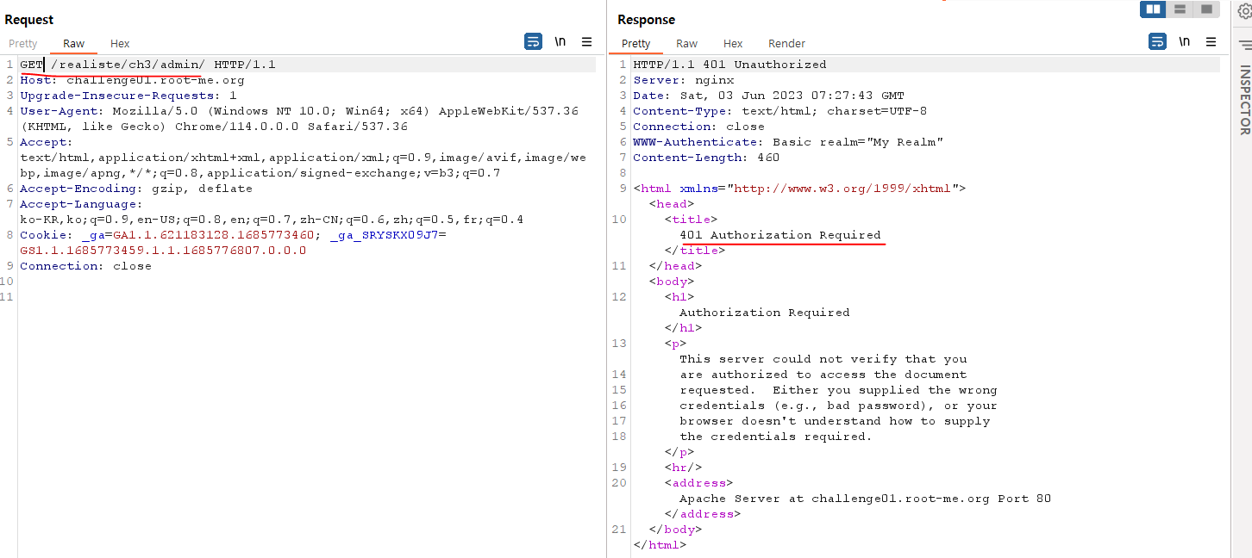Screen dimensions: 1252x558
Task: Open the Response panel hamburger options menu
Action: (1211, 41)
